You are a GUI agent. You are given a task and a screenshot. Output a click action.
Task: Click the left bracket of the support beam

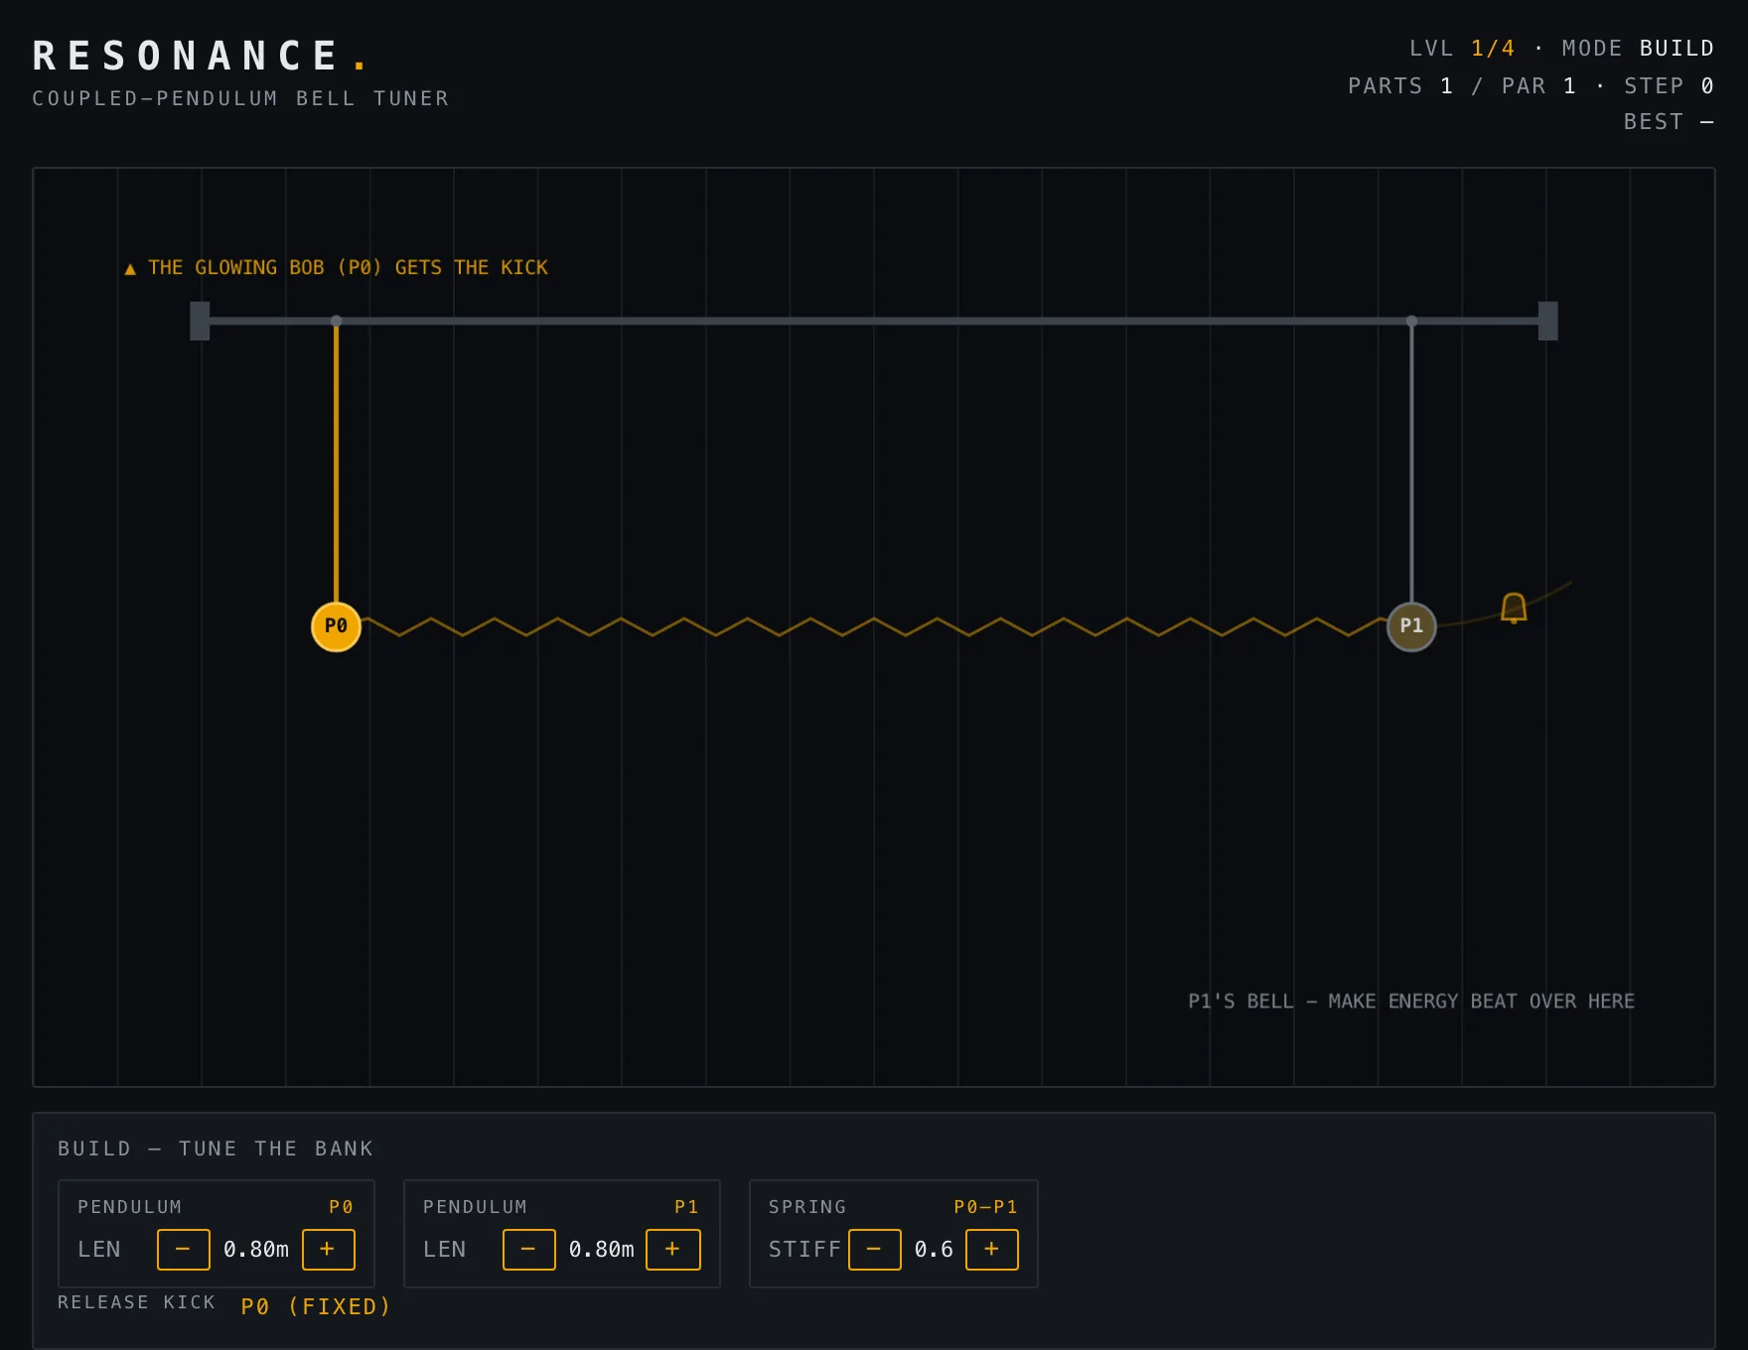[200, 321]
